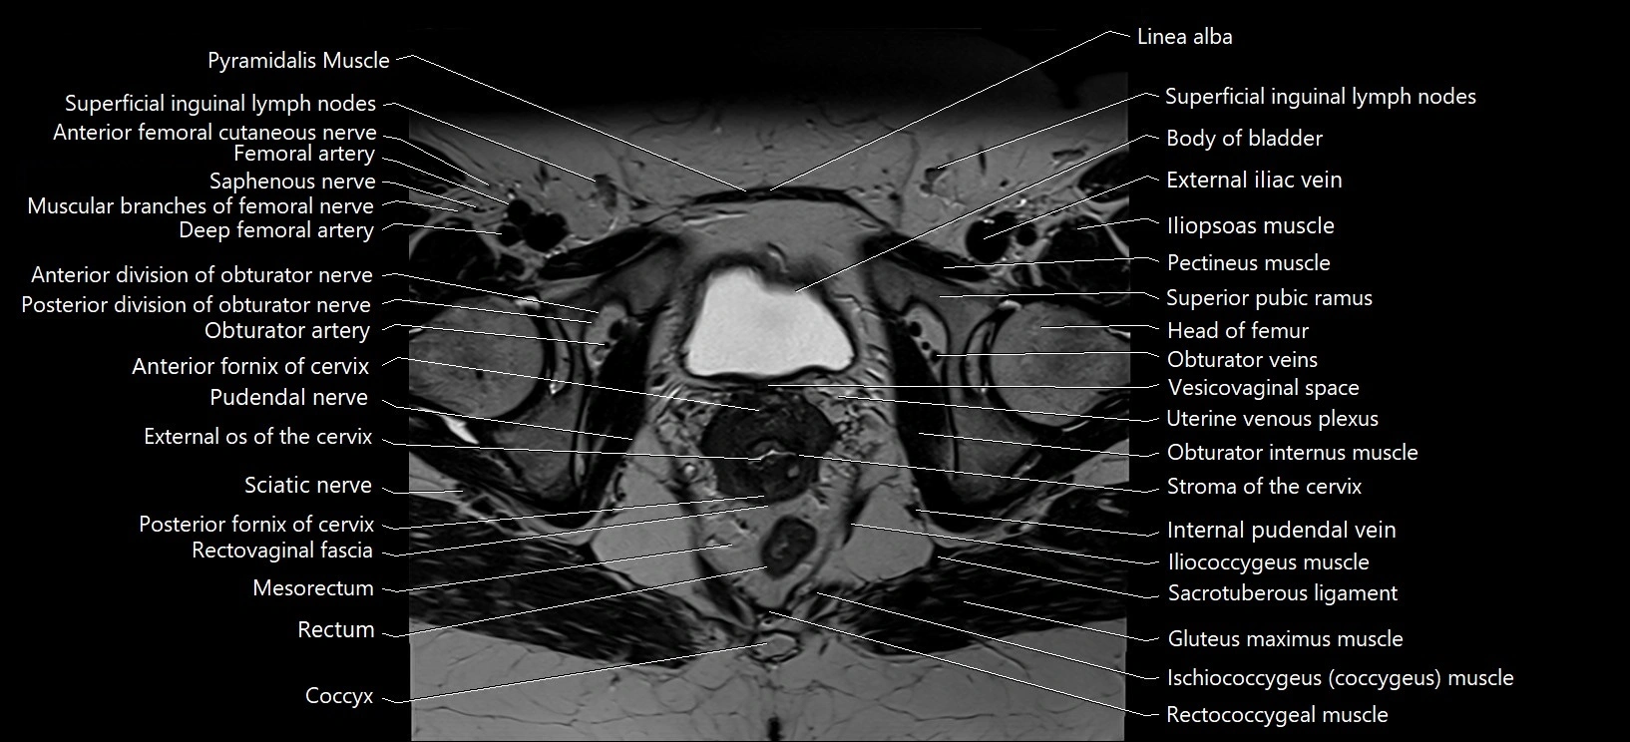Viewport: 1630px width, 742px height.
Task: Click the Coccyx label
Action: click(339, 696)
